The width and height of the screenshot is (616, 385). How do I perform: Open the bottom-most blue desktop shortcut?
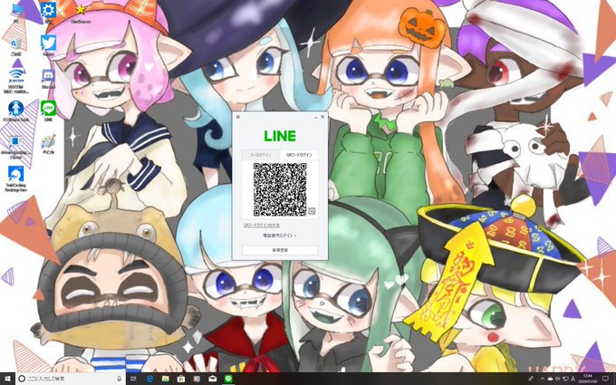[x=16, y=178]
